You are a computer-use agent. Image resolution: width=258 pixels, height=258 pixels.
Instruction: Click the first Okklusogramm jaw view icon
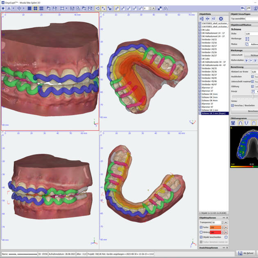pos(233,123)
